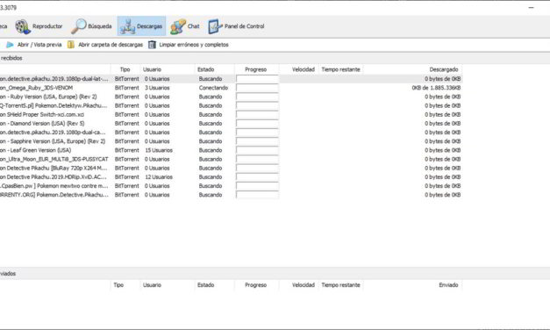Sort downloads by Tiempo restante header
This screenshot has width=550, height=330.
click(340, 69)
